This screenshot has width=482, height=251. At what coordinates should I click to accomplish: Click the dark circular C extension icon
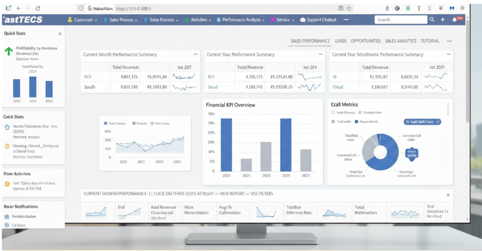(397, 8)
